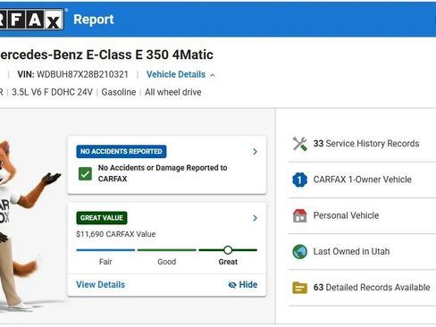Open the View Details link
The image size is (436, 327).
pyautogui.click(x=101, y=285)
